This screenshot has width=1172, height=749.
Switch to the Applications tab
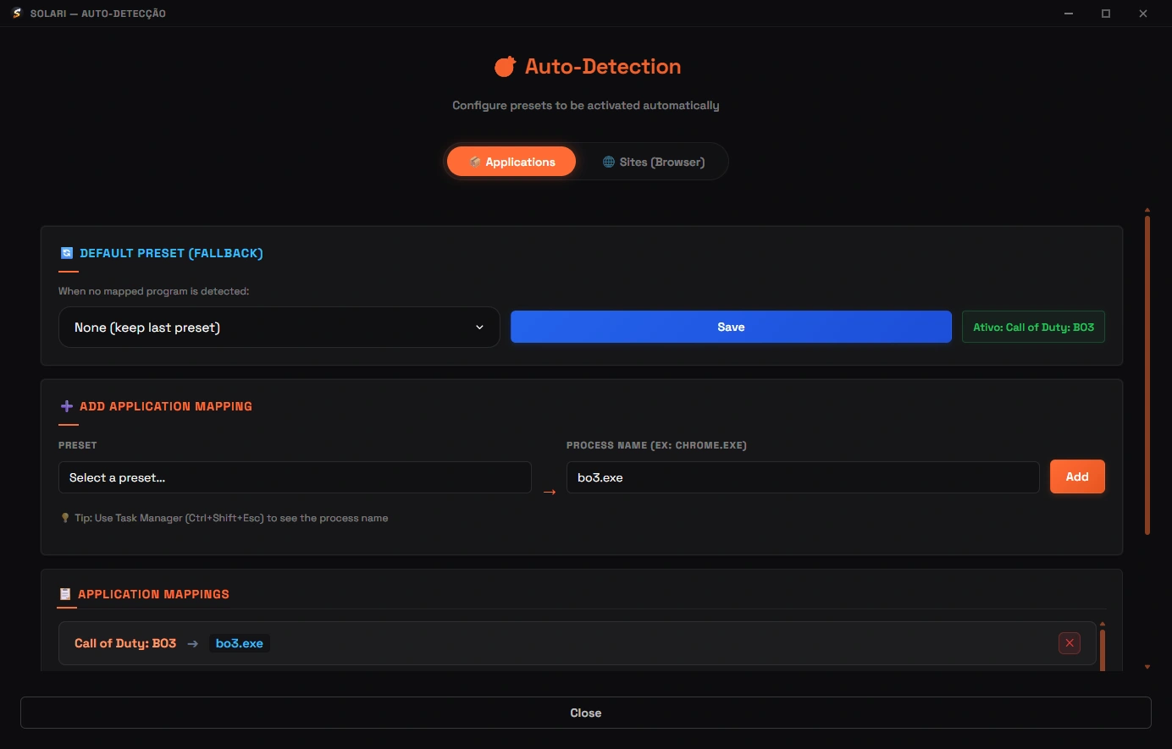[511, 162]
